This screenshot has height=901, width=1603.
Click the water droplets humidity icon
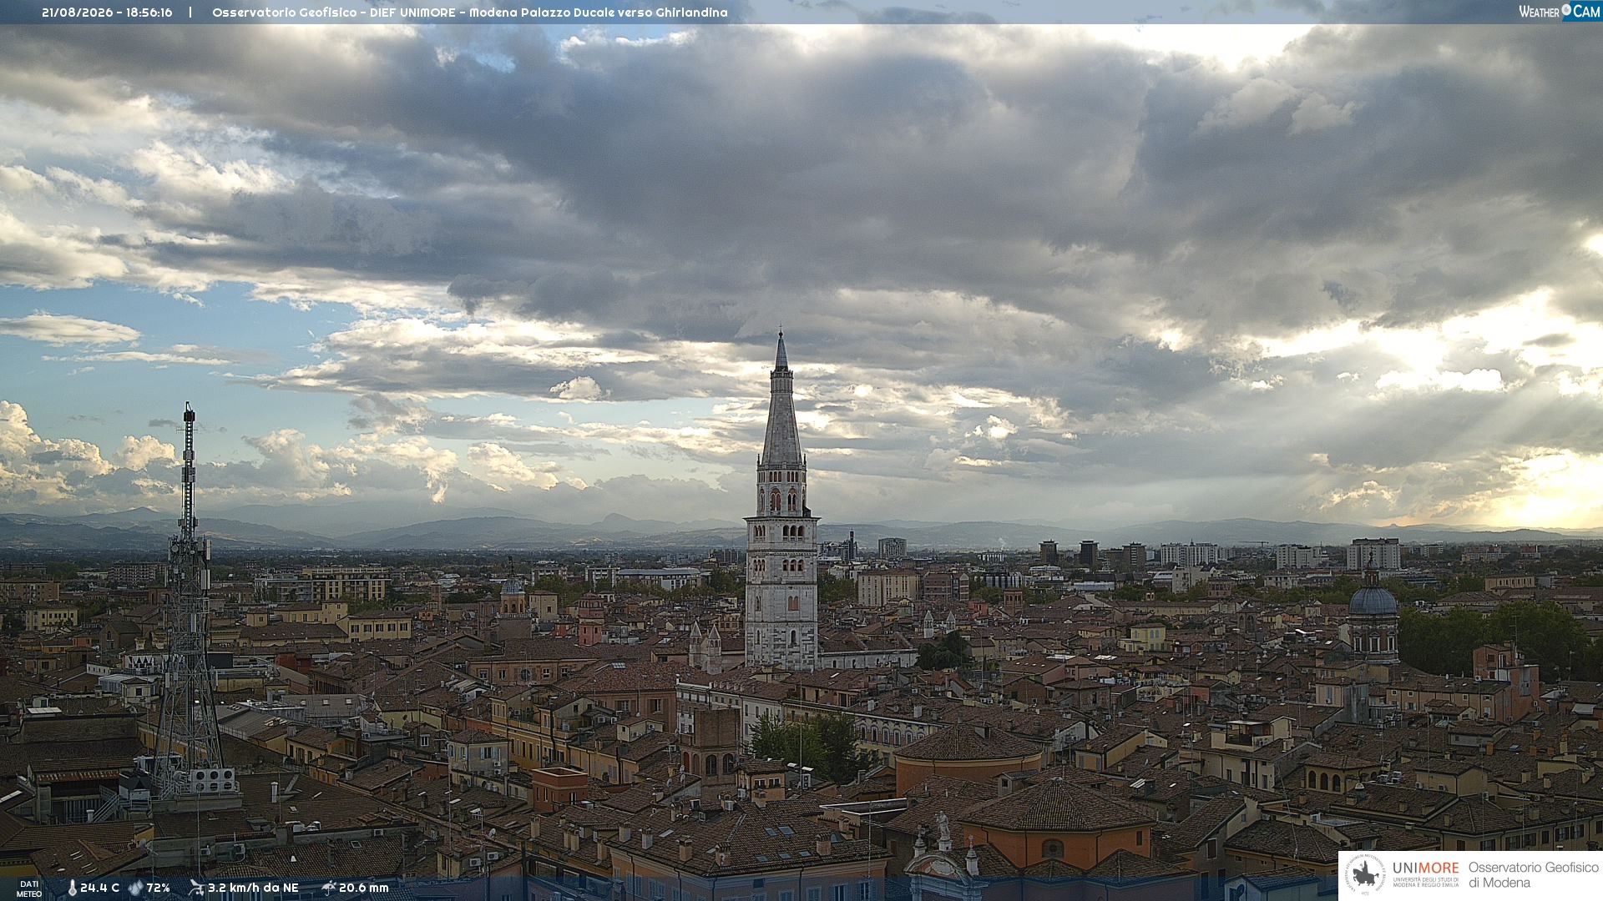coord(135,888)
